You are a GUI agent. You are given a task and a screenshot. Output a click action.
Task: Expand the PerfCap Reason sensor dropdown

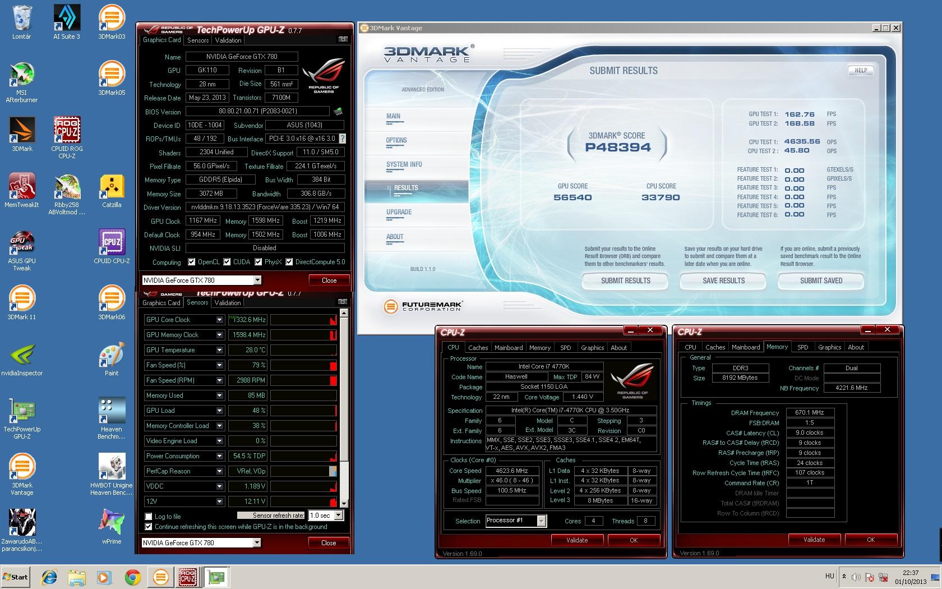219,471
